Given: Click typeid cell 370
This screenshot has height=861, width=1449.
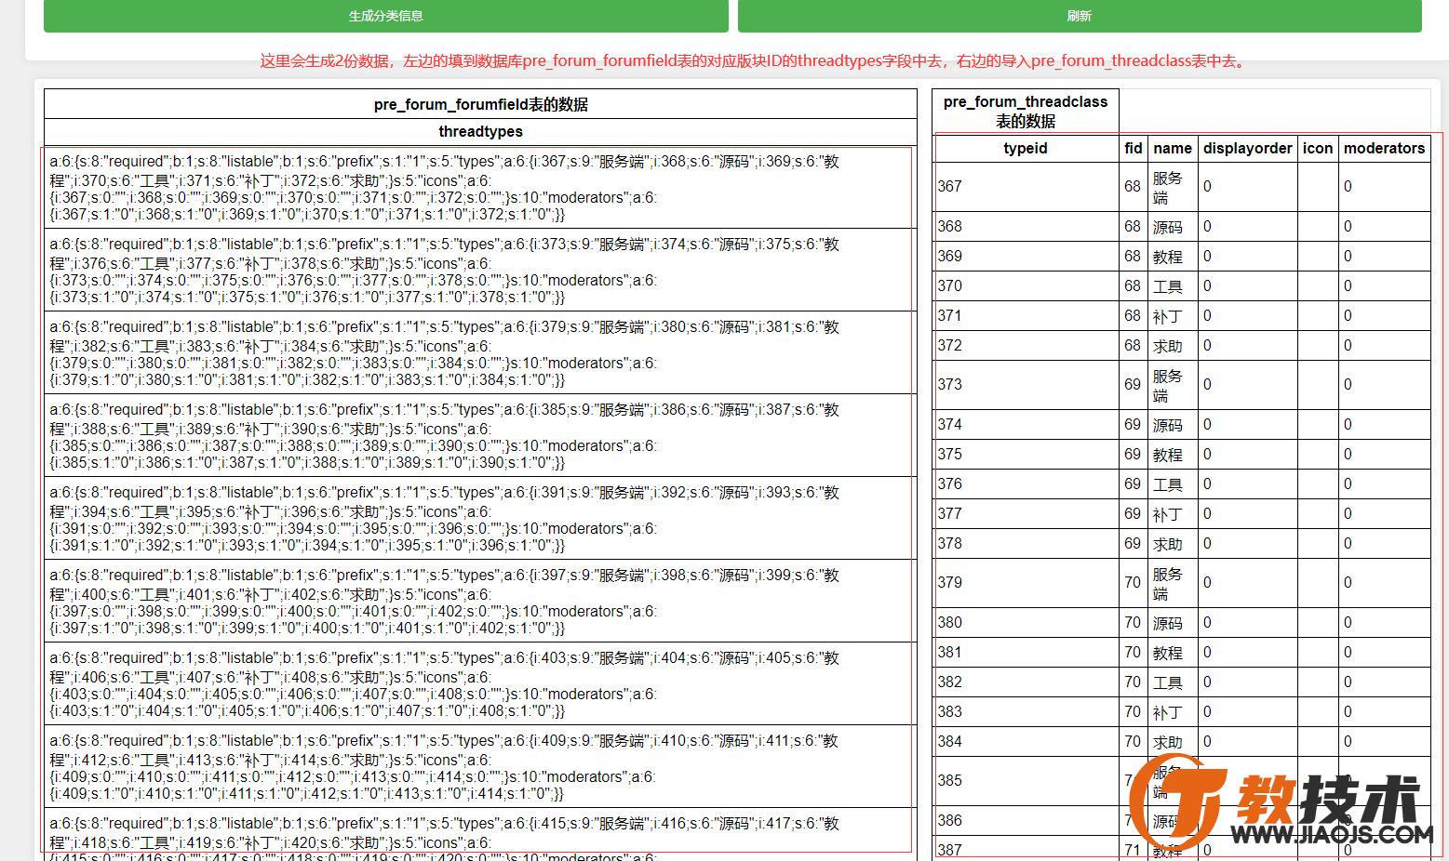Looking at the screenshot, I should (x=1026, y=285).
